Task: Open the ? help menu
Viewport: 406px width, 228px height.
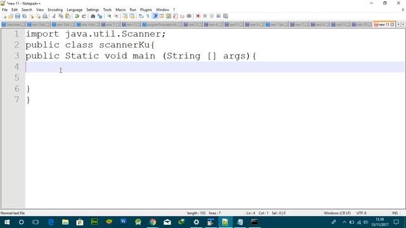Action: click(x=174, y=10)
